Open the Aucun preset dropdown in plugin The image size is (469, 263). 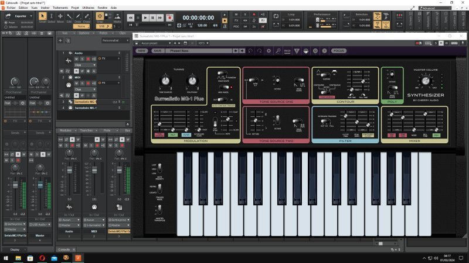pyautogui.click(x=155, y=43)
